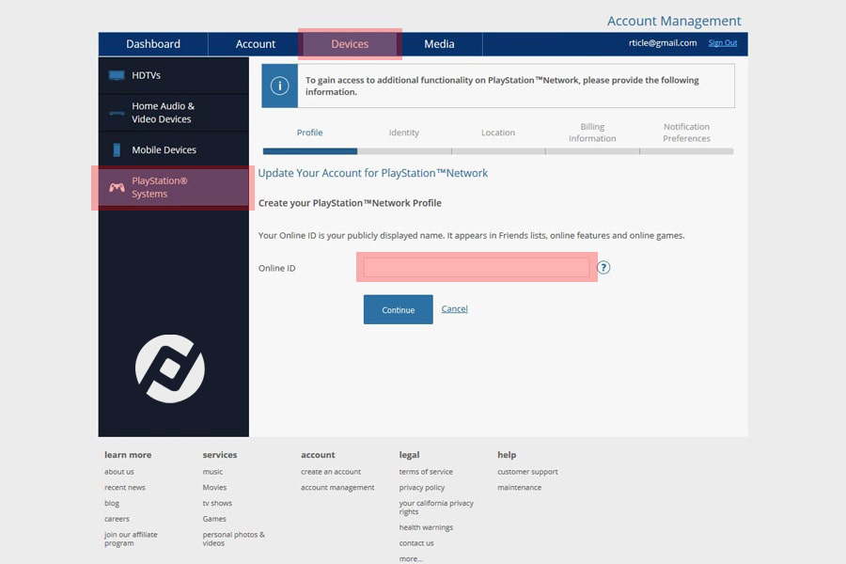Click the Sign Out link
The width and height of the screenshot is (846, 564).
pyautogui.click(x=723, y=42)
